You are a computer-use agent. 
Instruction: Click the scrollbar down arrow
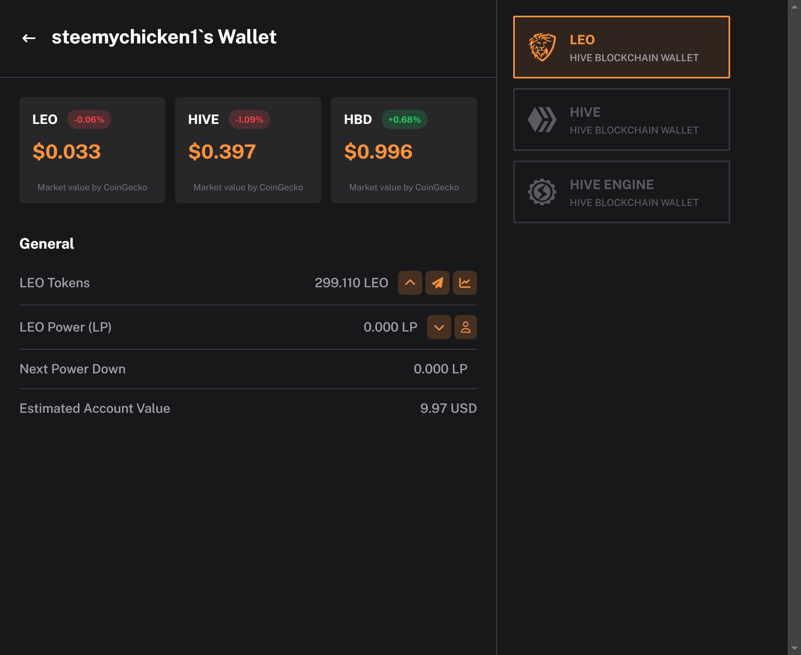[x=794, y=648]
